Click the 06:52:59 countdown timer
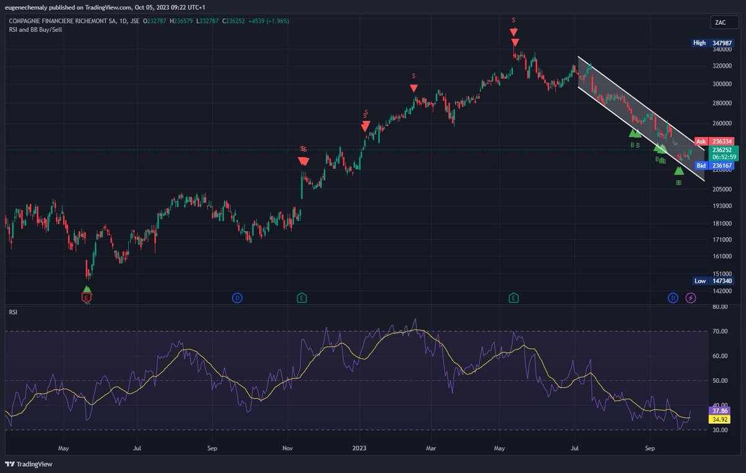Viewport: 746px width, 473px height. click(x=725, y=157)
